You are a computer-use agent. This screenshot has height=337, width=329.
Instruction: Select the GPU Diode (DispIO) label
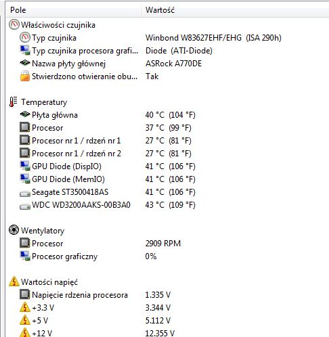pos(66,166)
